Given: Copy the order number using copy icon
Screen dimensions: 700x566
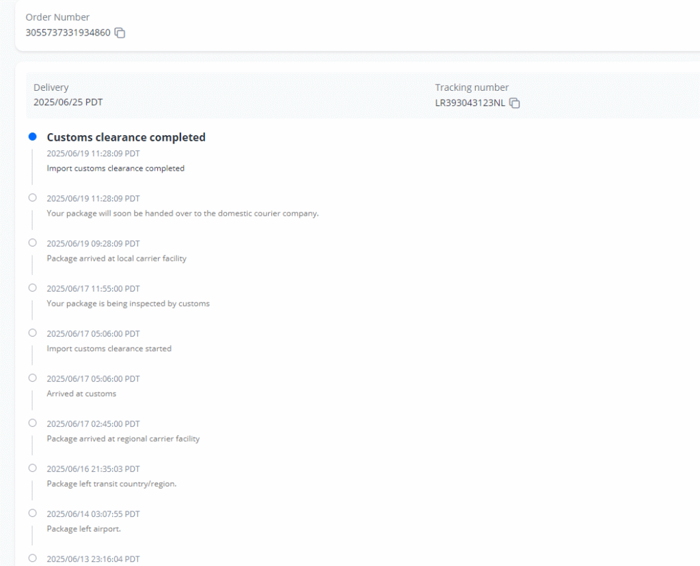Looking at the screenshot, I should (120, 33).
